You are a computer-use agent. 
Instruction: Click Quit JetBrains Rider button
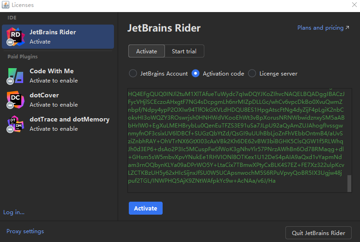tap(318, 233)
